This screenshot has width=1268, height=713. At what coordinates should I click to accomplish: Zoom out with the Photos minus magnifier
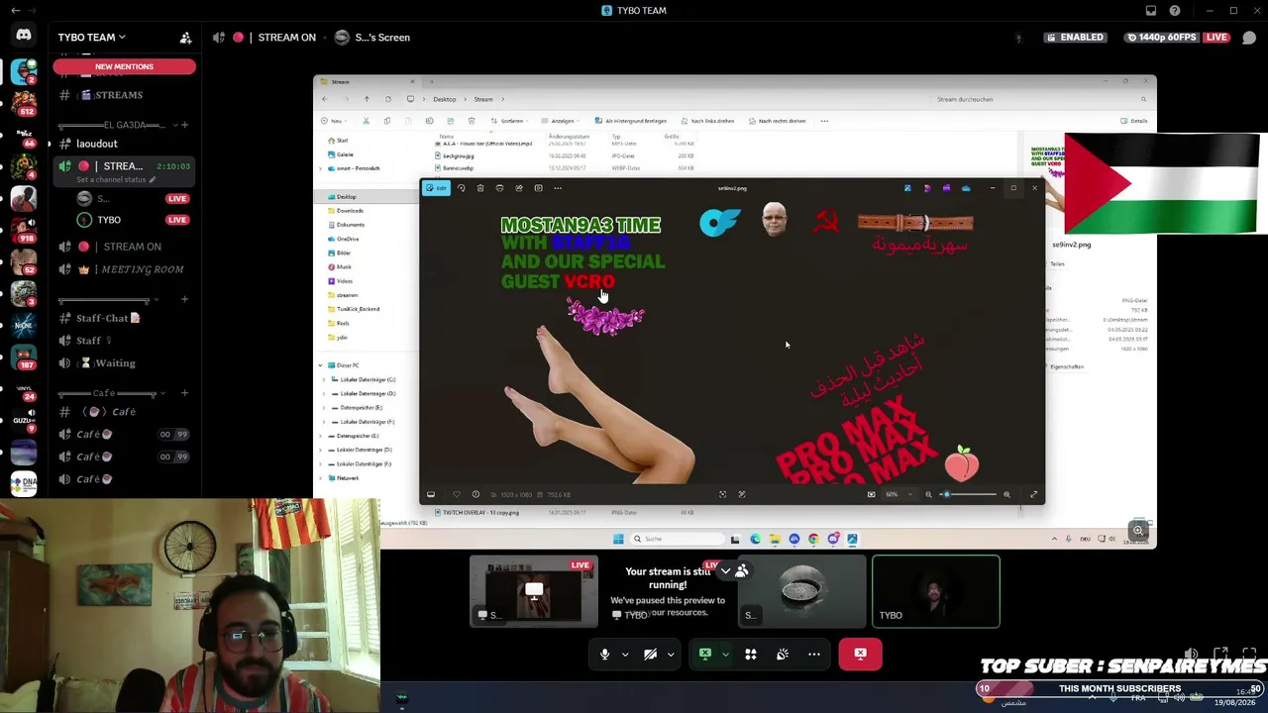[x=929, y=494]
